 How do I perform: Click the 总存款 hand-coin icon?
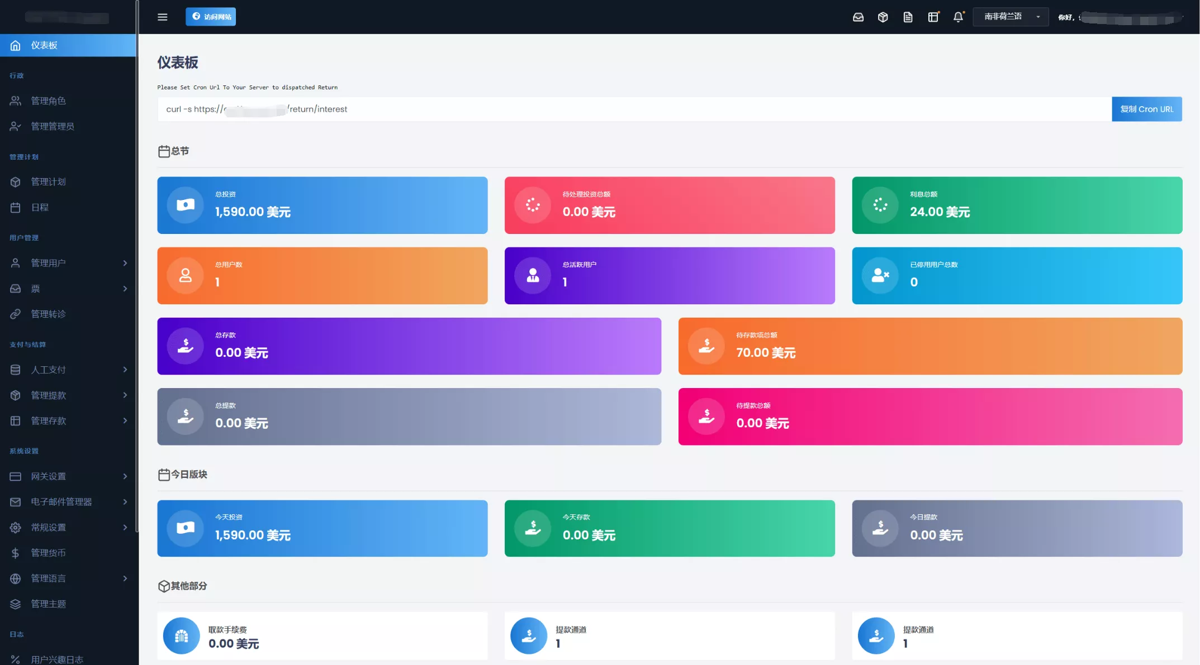pos(186,346)
